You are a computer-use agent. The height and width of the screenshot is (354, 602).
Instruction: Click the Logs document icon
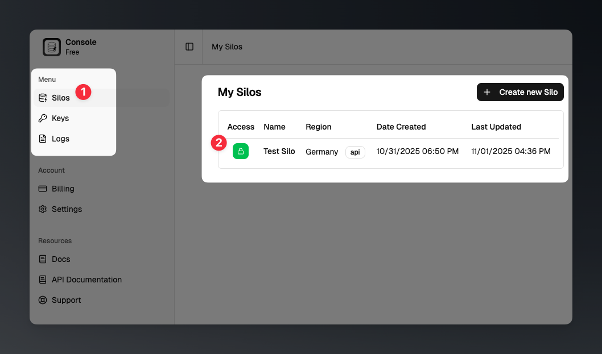43,139
